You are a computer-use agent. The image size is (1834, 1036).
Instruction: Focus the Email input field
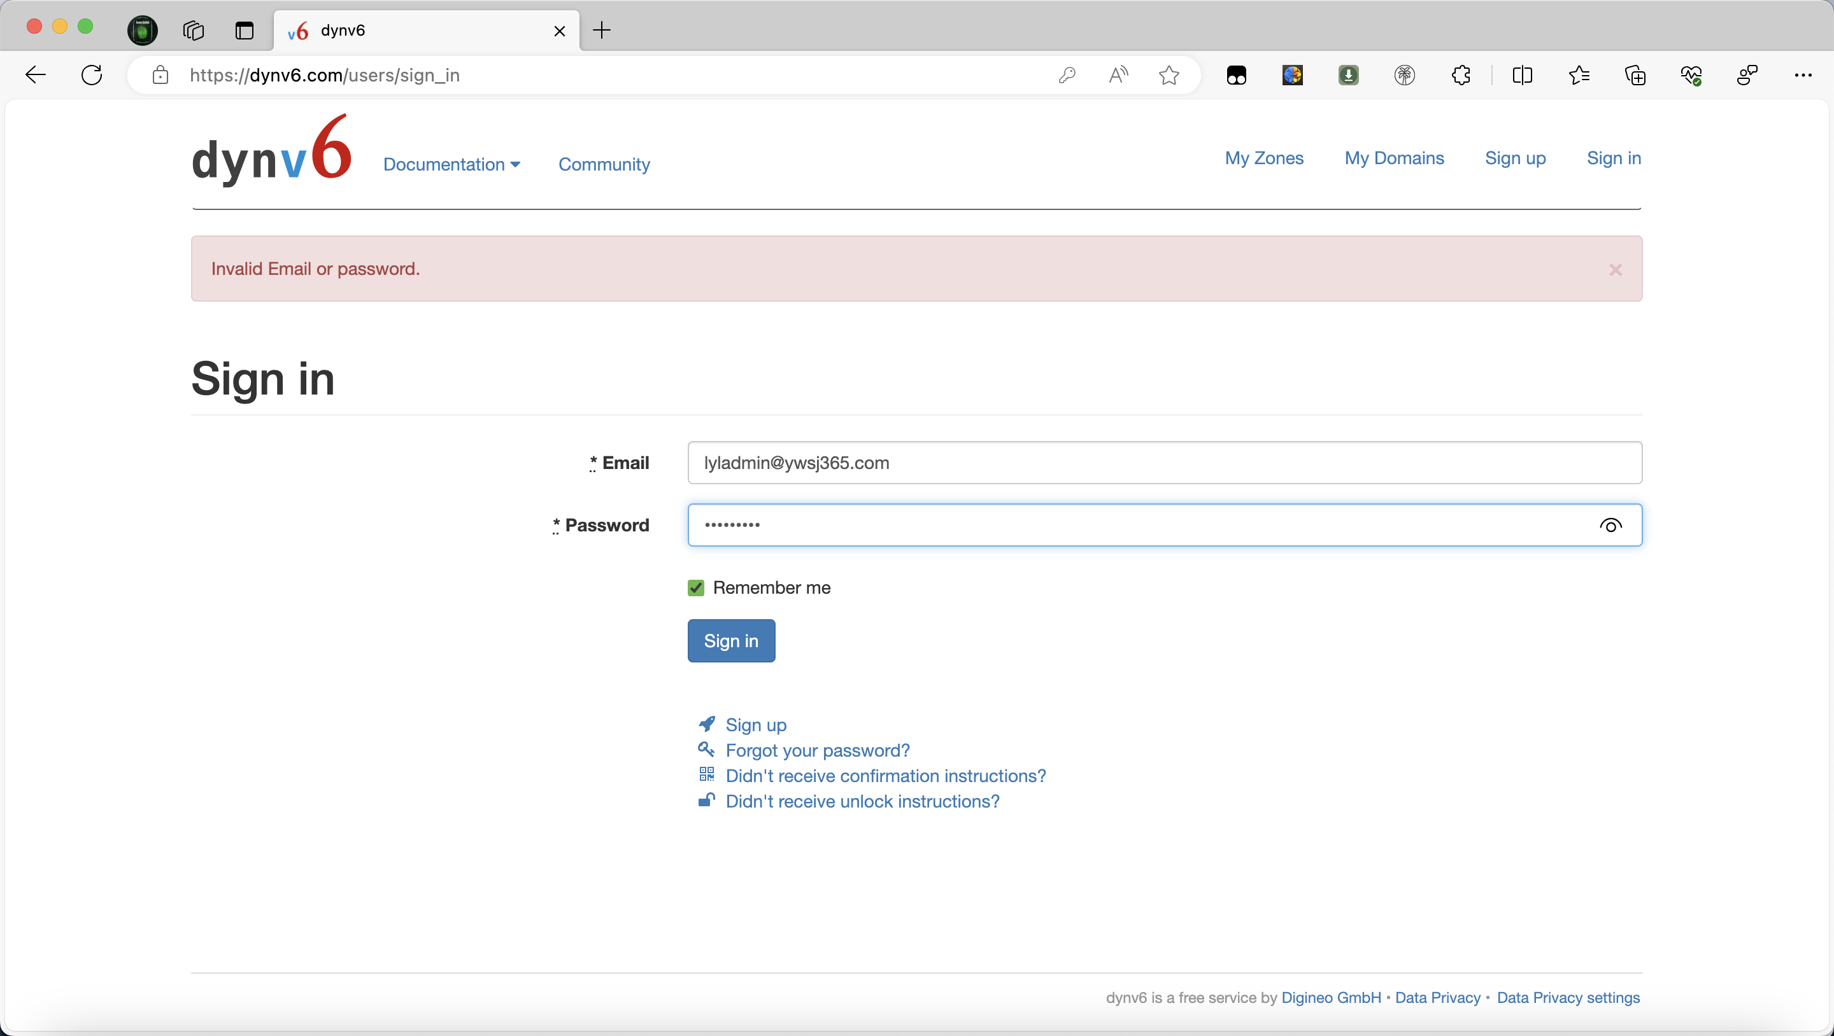[1164, 463]
